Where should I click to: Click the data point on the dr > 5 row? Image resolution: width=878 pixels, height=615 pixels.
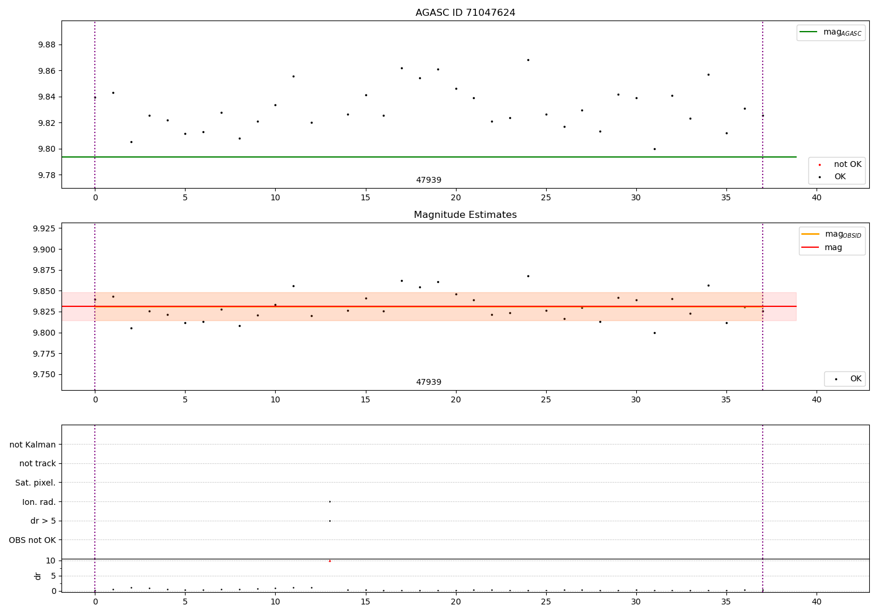[x=330, y=521]
